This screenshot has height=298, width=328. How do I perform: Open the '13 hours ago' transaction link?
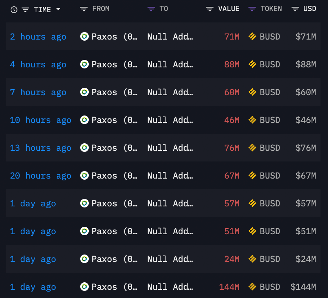click(x=41, y=148)
